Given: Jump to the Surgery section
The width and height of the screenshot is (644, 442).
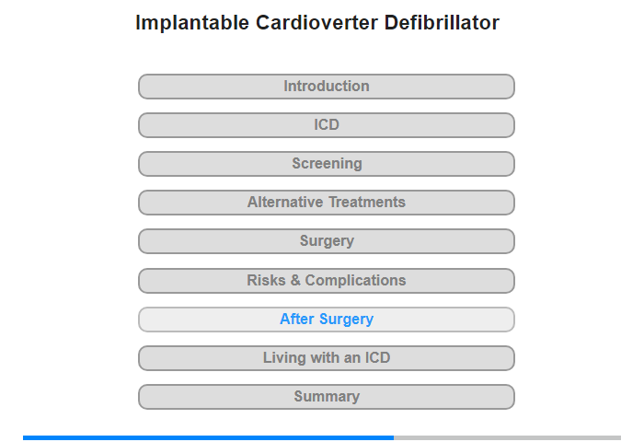Looking at the screenshot, I should [326, 241].
